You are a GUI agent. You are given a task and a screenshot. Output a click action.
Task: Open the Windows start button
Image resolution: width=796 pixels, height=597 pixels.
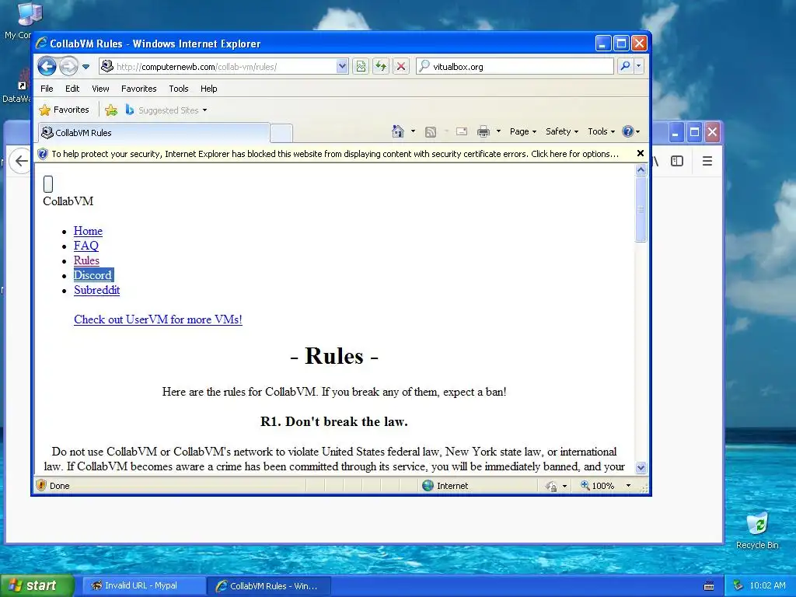37,585
